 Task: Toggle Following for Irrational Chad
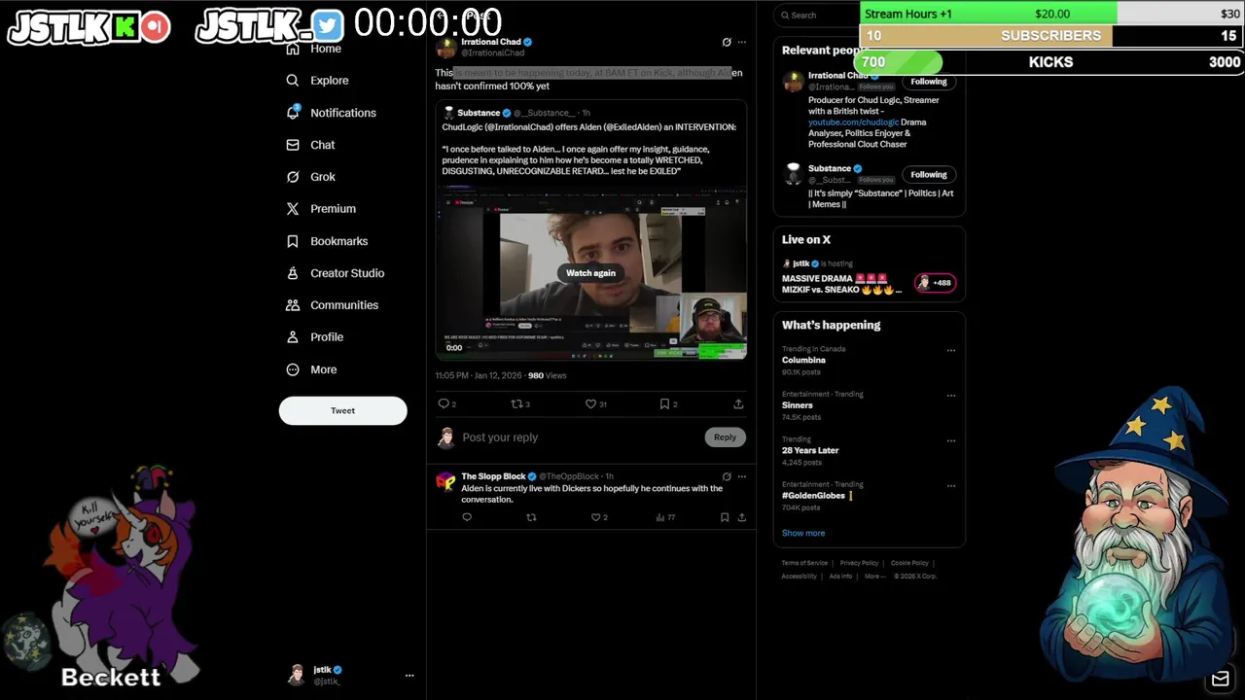pyautogui.click(x=929, y=82)
